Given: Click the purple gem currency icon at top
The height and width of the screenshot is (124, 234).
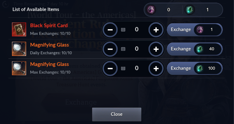Looking at the screenshot, I should tap(151, 10).
